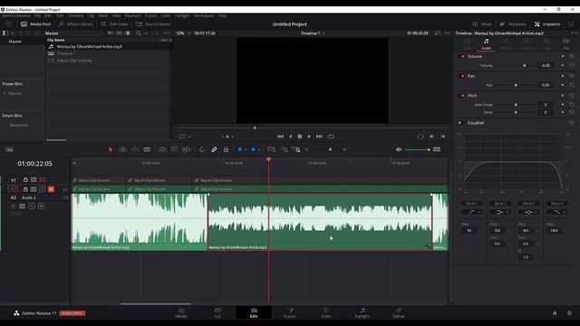Enable the Equalizer section toggle

pyautogui.click(x=460, y=123)
